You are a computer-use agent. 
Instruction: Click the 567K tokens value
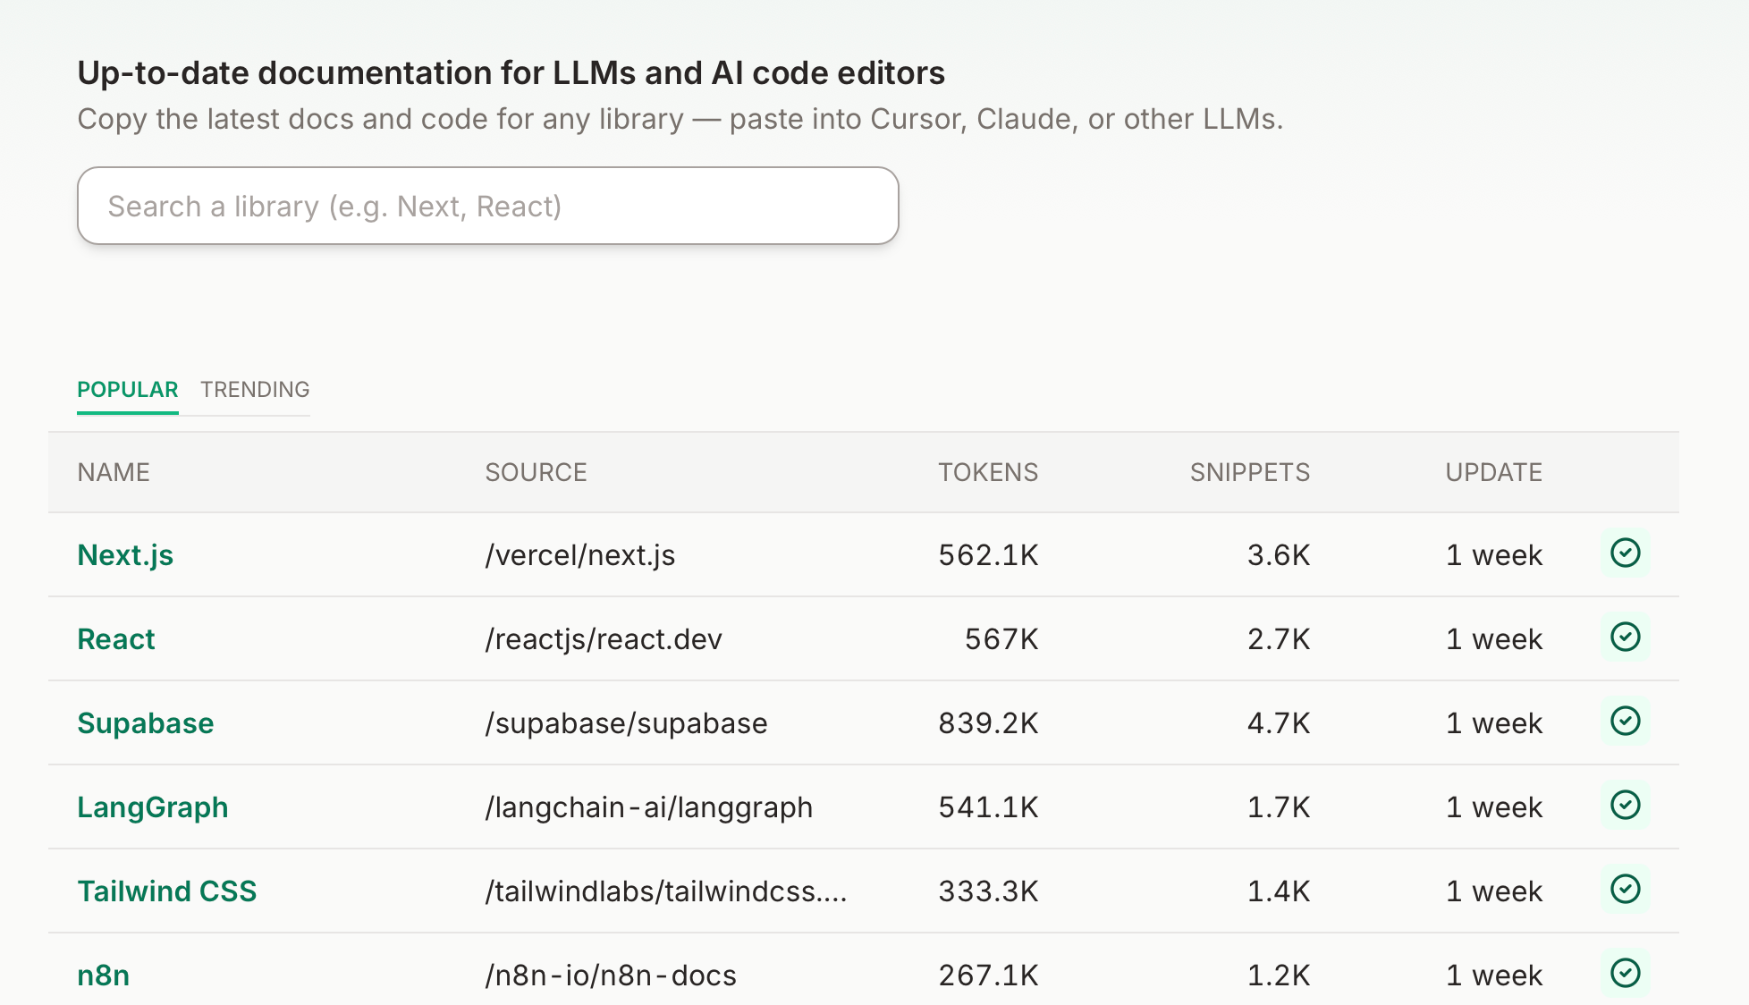click(x=1001, y=639)
